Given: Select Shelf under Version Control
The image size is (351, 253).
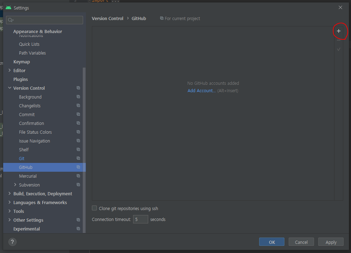Looking at the screenshot, I should point(24,150).
